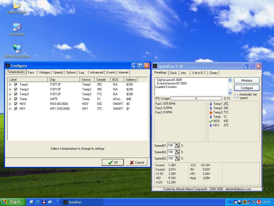Image resolution: width=274 pixels, height=206 pixels.
Task: Click into the Speed03 value field
Action: pos(171,158)
